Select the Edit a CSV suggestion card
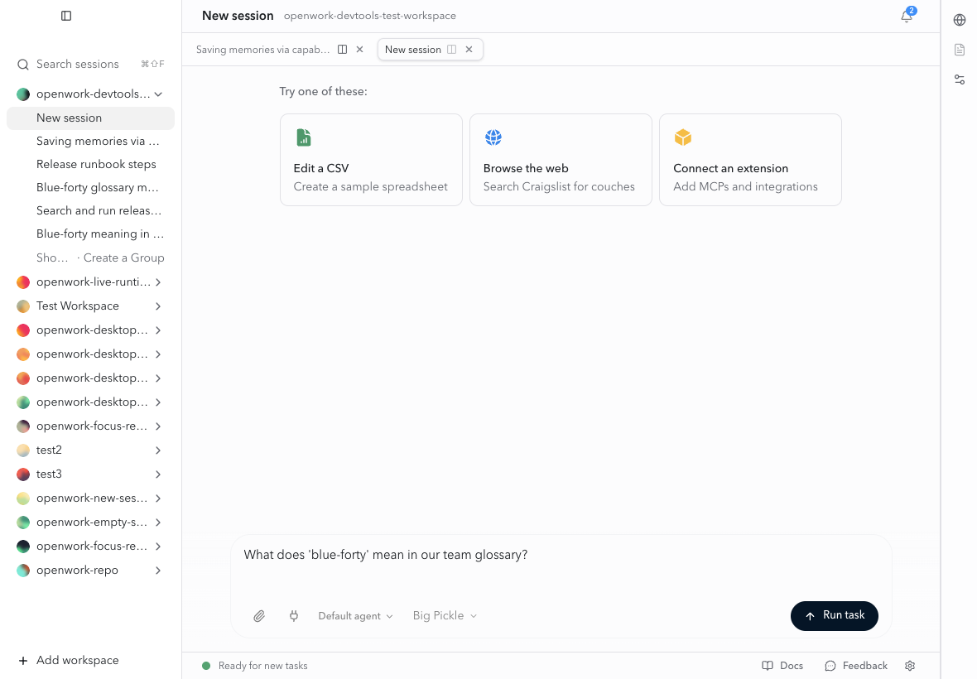 click(x=372, y=160)
